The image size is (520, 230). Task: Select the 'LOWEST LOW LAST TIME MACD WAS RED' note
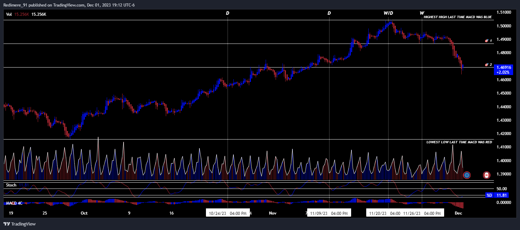459,142
